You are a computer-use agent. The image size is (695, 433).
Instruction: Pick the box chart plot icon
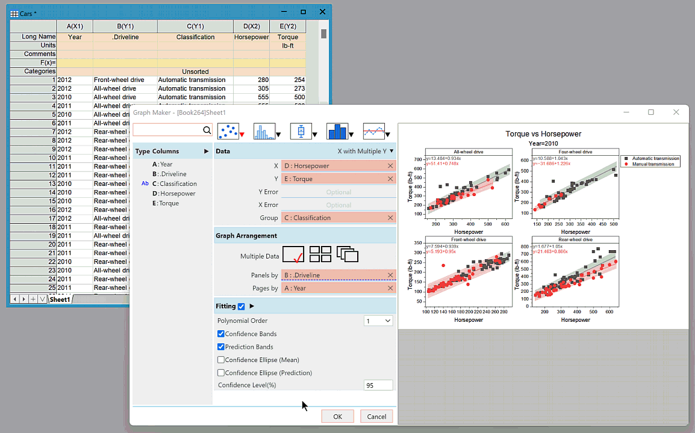[301, 131]
